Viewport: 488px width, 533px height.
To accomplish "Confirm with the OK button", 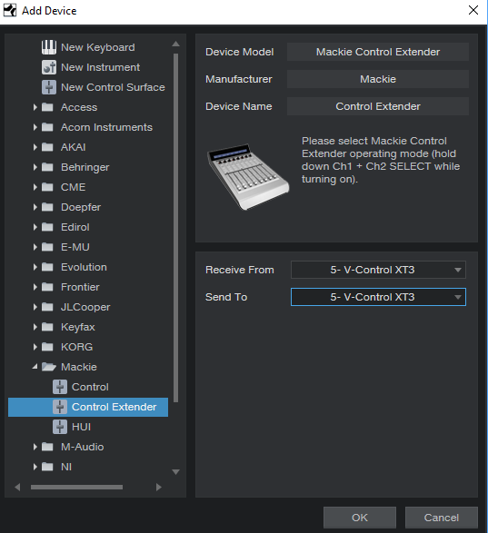I will [x=360, y=518].
